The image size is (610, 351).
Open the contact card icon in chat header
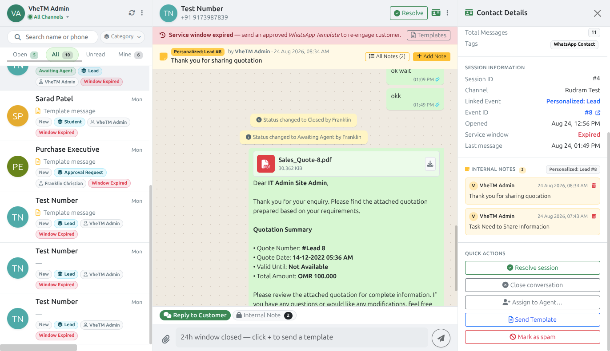tap(436, 13)
